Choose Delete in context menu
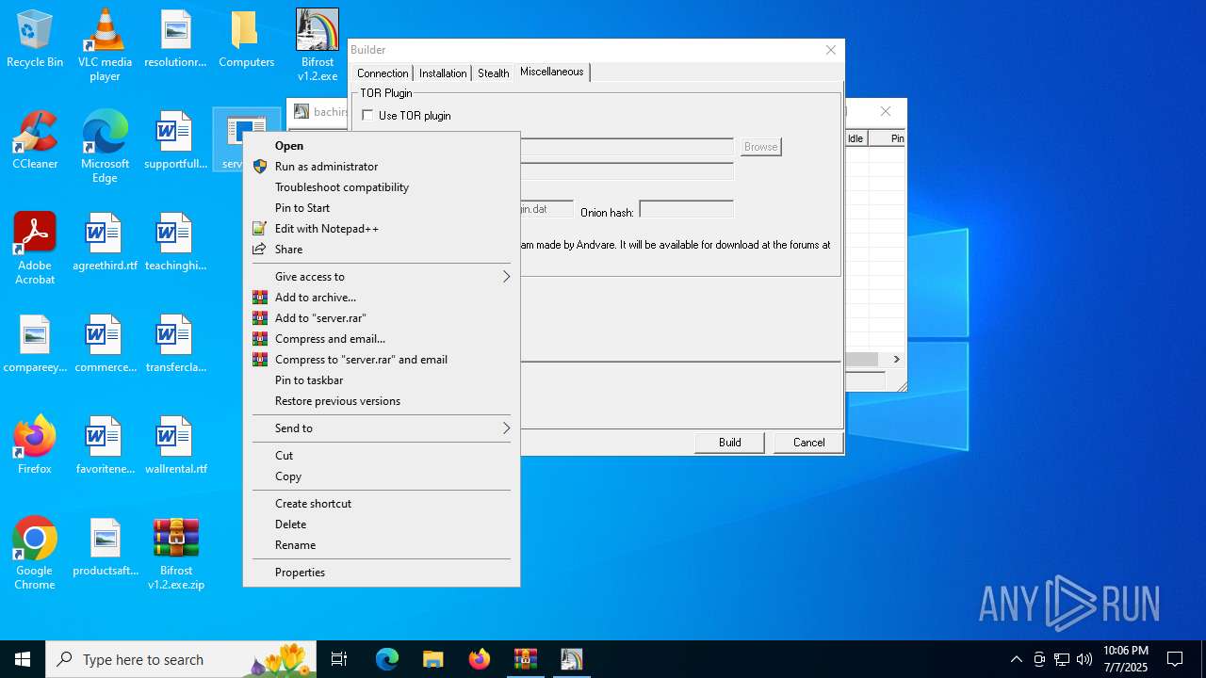The width and height of the screenshot is (1206, 678). (382, 524)
